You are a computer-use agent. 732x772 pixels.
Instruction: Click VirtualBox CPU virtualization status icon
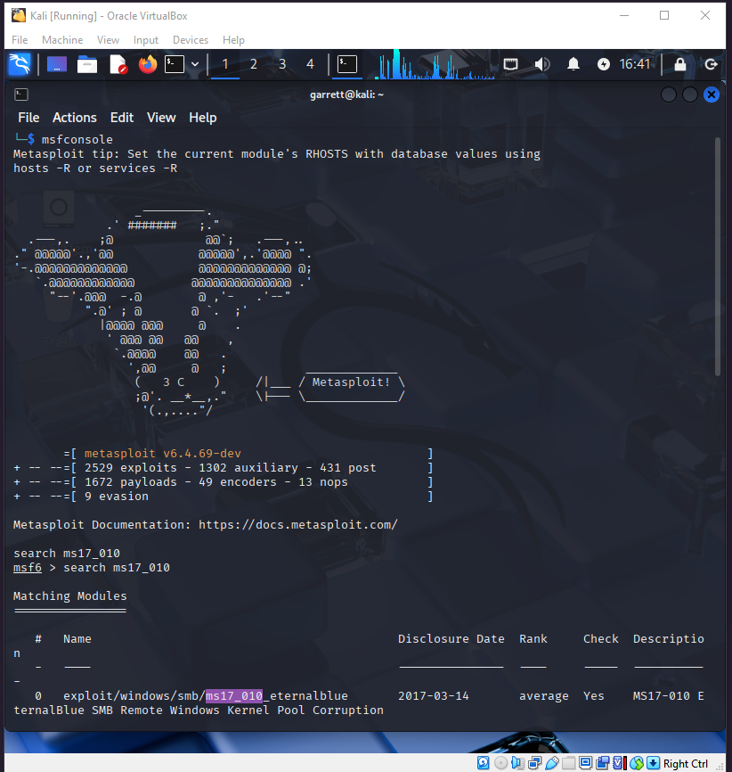click(619, 763)
